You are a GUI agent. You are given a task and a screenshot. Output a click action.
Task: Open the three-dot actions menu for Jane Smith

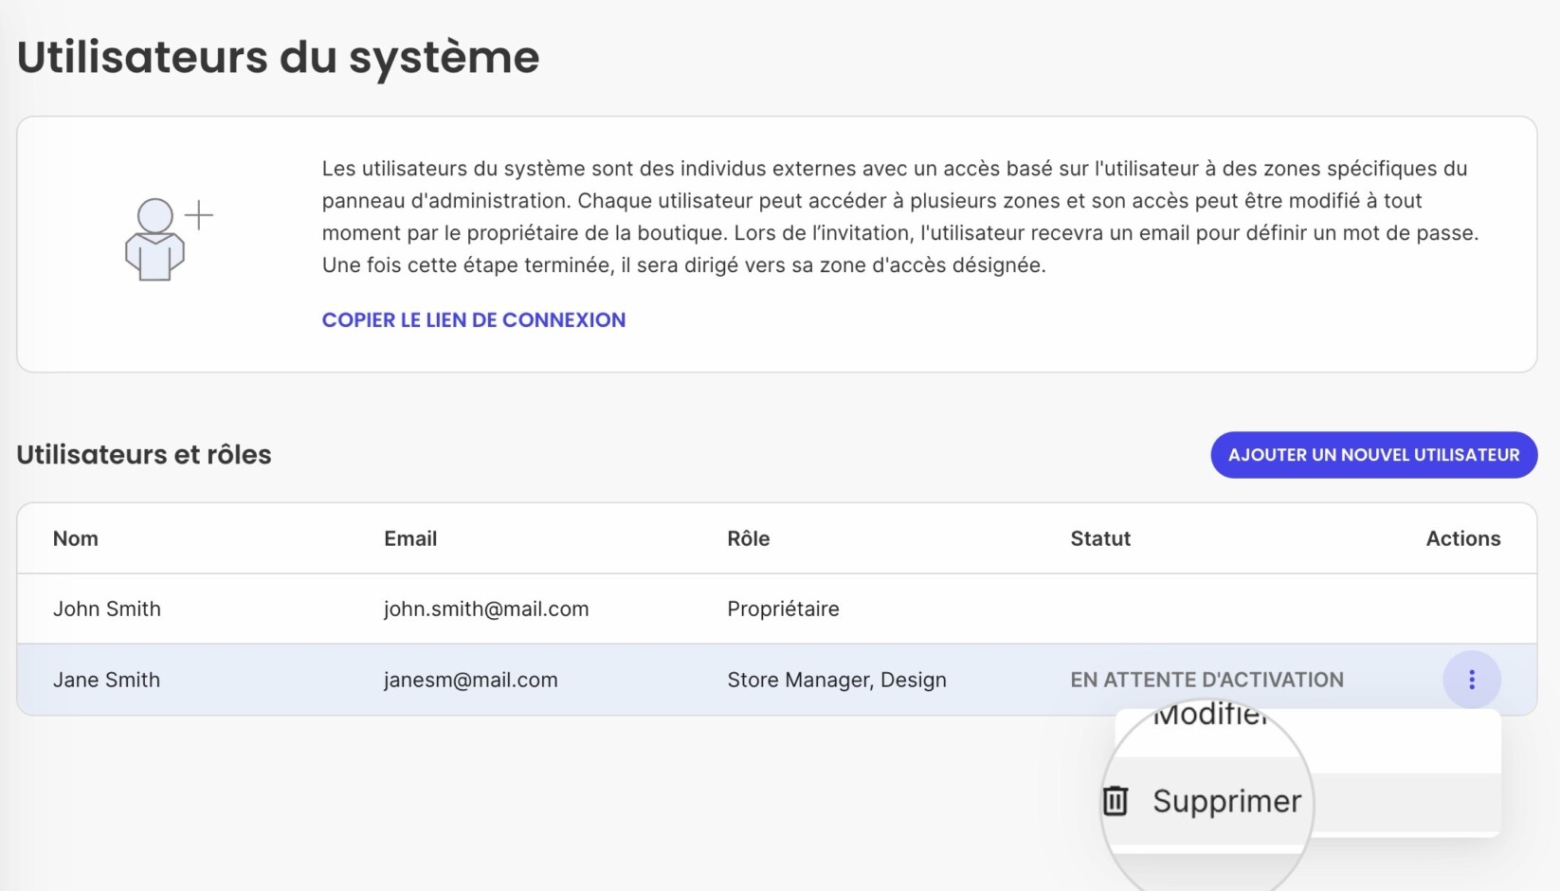click(1471, 680)
